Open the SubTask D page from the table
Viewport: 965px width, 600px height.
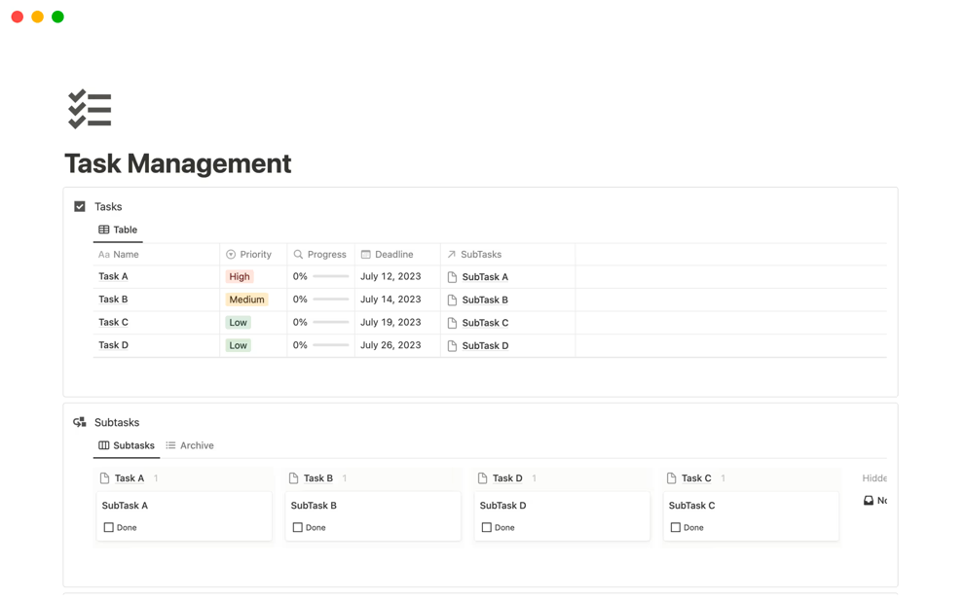484,344
